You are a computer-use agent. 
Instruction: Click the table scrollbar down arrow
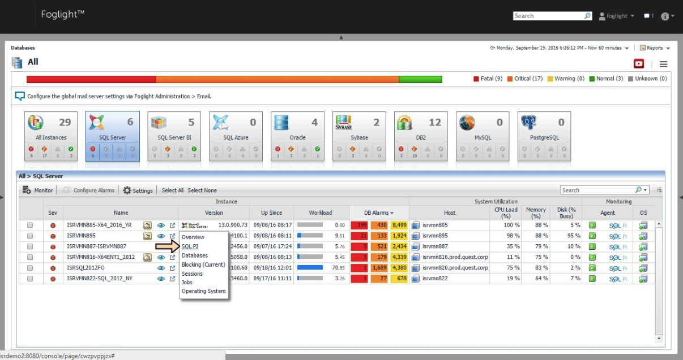click(x=659, y=339)
